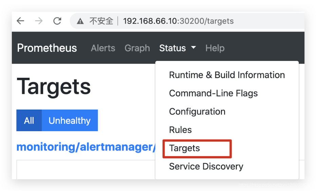
Task: Reload the page with the refresh icon
Action: pyautogui.click(x=57, y=21)
